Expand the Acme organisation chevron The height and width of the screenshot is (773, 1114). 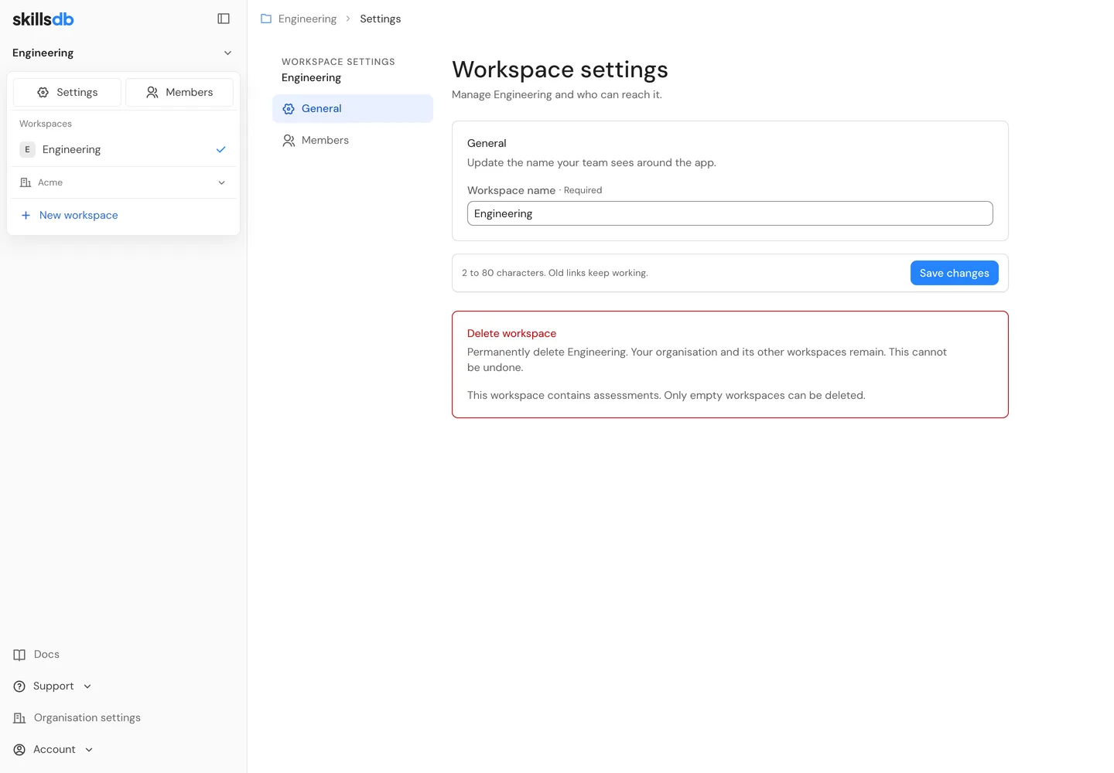[x=221, y=182]
